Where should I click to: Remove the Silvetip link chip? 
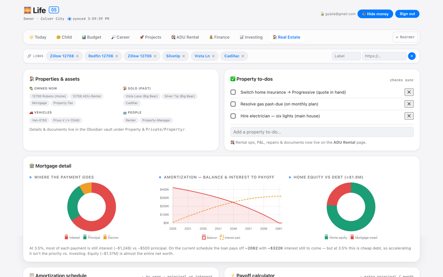(184, 56)
